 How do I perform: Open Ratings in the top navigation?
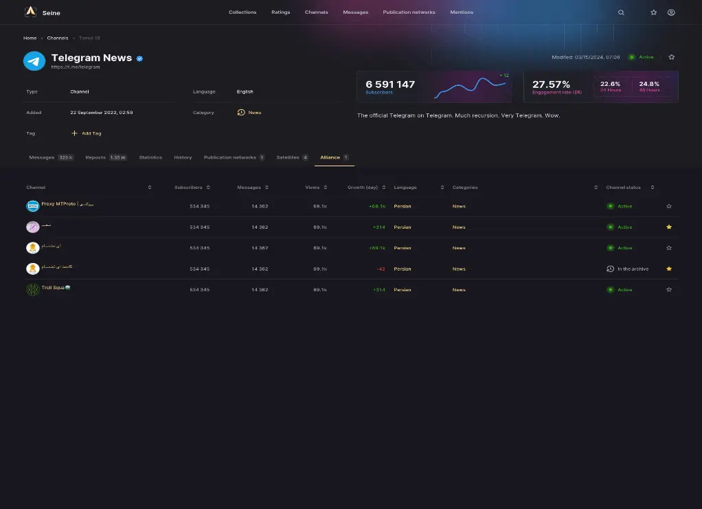(x=281, y=12)
